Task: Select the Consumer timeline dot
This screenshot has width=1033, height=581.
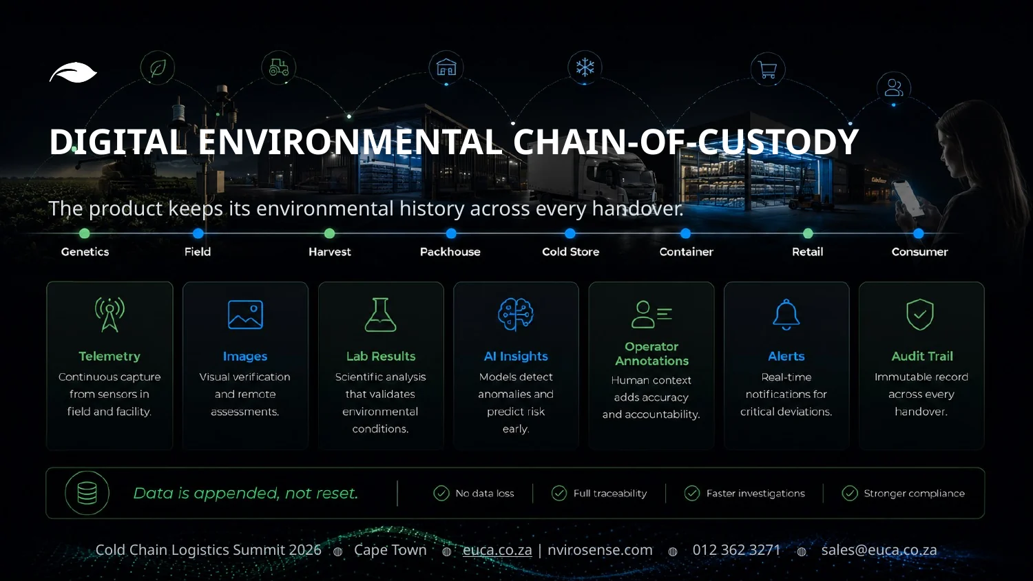Action: coord(919,233)
